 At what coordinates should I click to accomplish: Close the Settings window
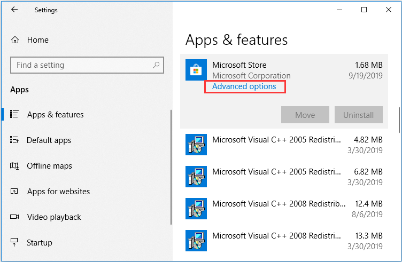[389, 10]
